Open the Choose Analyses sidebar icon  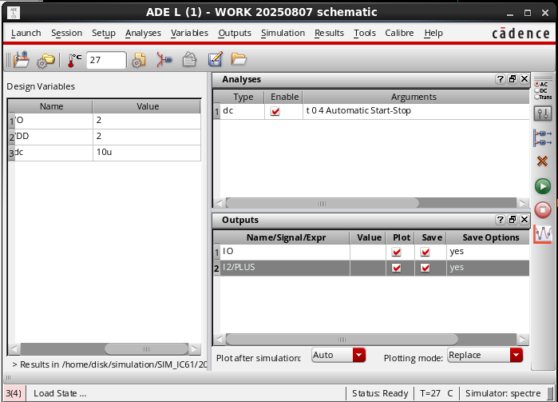coord(543,90)
